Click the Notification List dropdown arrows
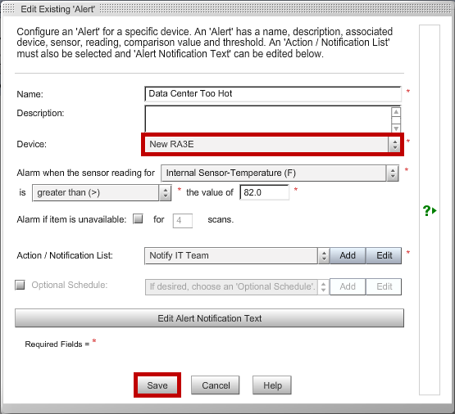The width and height of the screenshot is (455, 414). tap(324, 255)
